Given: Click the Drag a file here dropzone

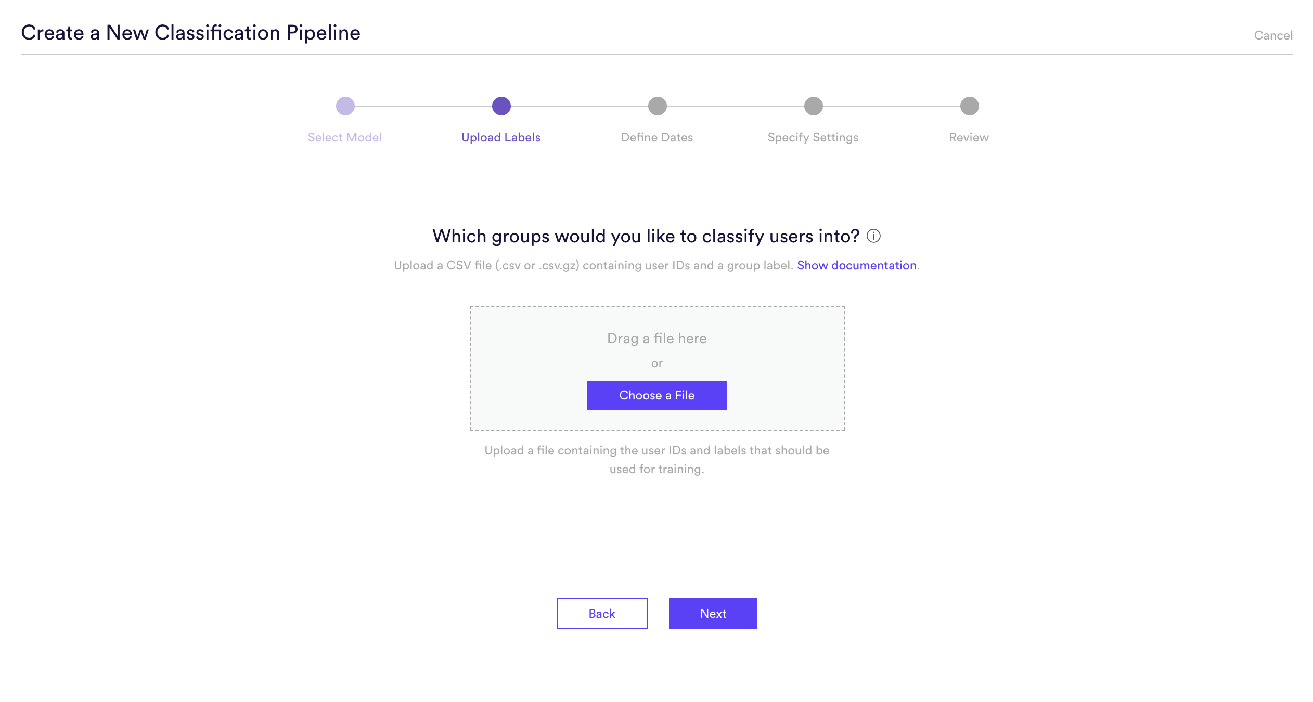Looking at the screenshot, I should click(658, 368).
